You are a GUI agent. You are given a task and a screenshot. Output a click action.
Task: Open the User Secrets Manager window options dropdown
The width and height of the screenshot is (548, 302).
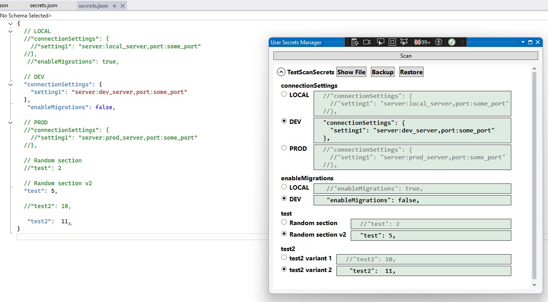(x=523, y=42)
